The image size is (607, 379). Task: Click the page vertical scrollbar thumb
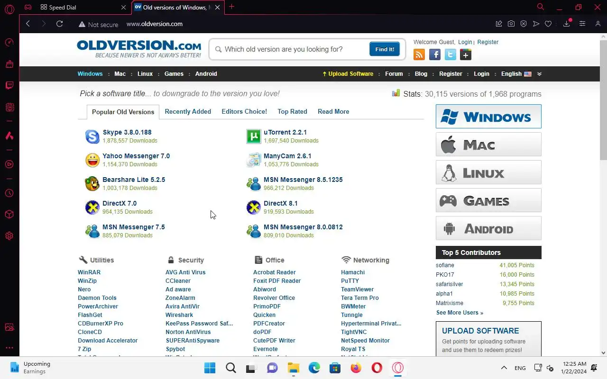(603, 99)
